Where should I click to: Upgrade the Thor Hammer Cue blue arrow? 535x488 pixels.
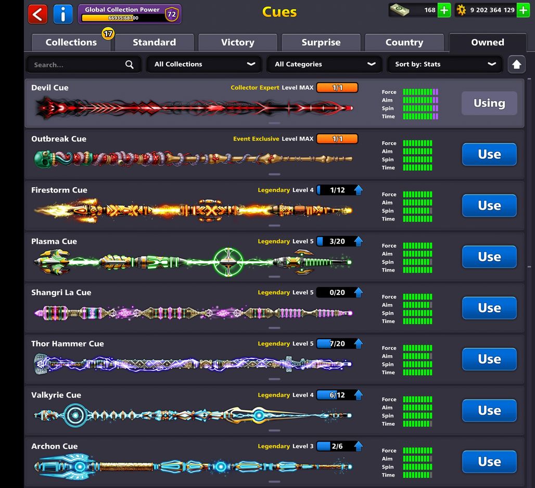[x=358, y=343]
